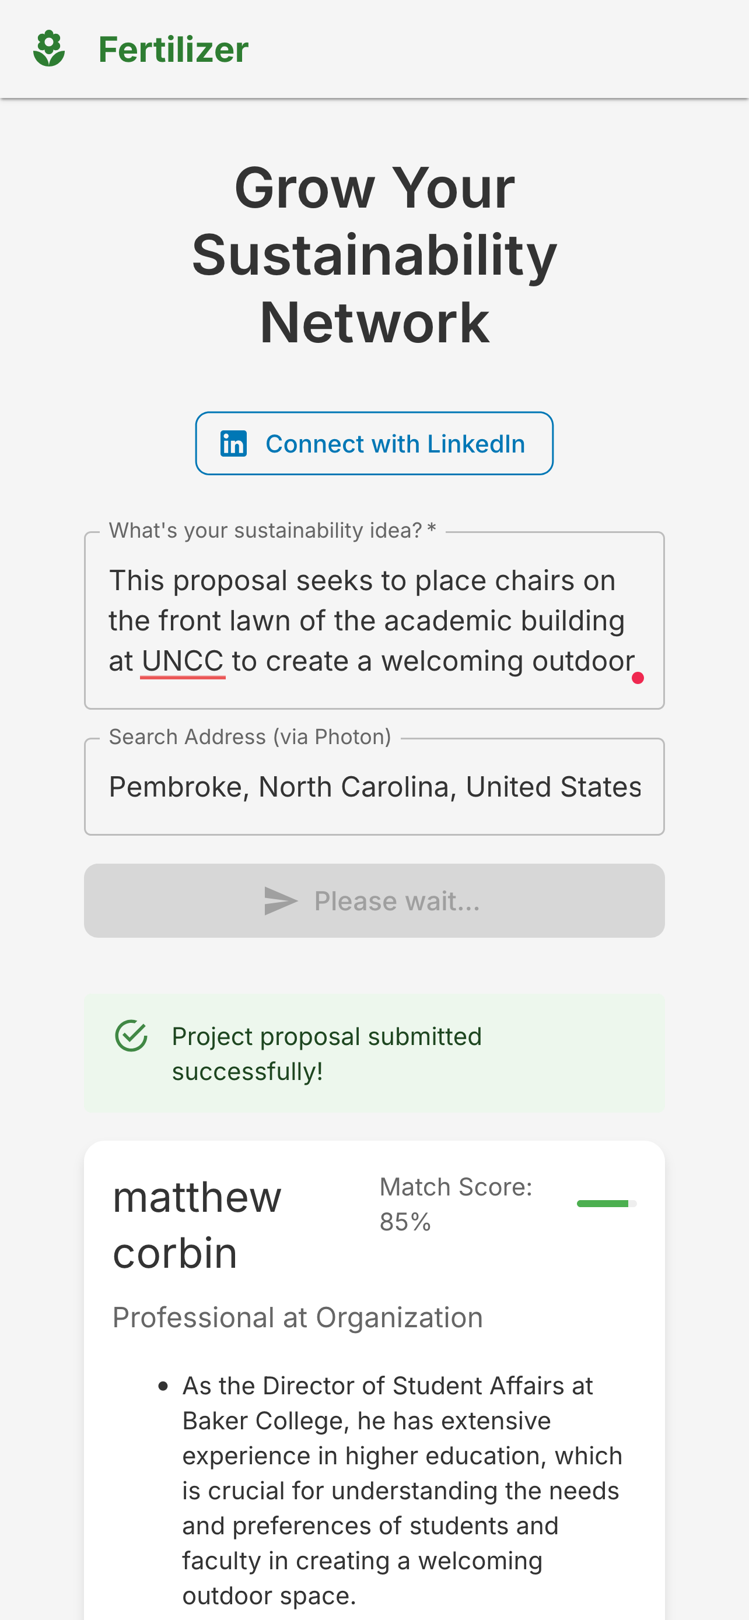Click the Professional at Organization subtitle
Screen dimensions: 749x1620
point(297,1317)
